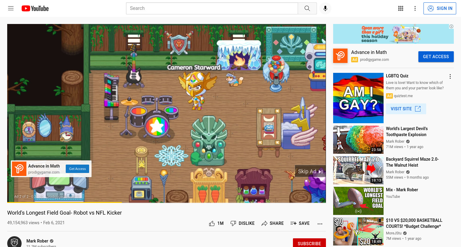Like the video with thumbs up
The image size is (461, 247).
click(216, 223)
